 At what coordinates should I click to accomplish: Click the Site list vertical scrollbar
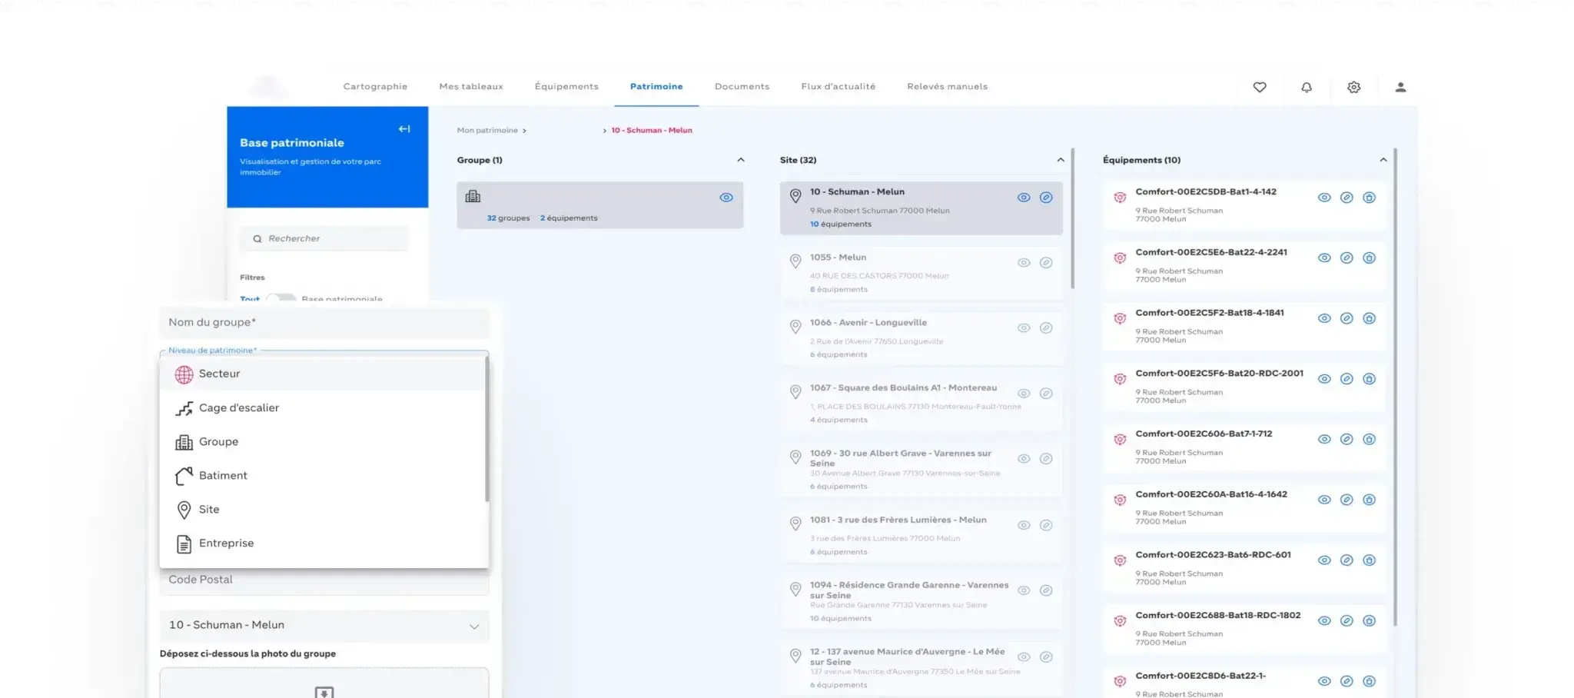coord(1072,223)
